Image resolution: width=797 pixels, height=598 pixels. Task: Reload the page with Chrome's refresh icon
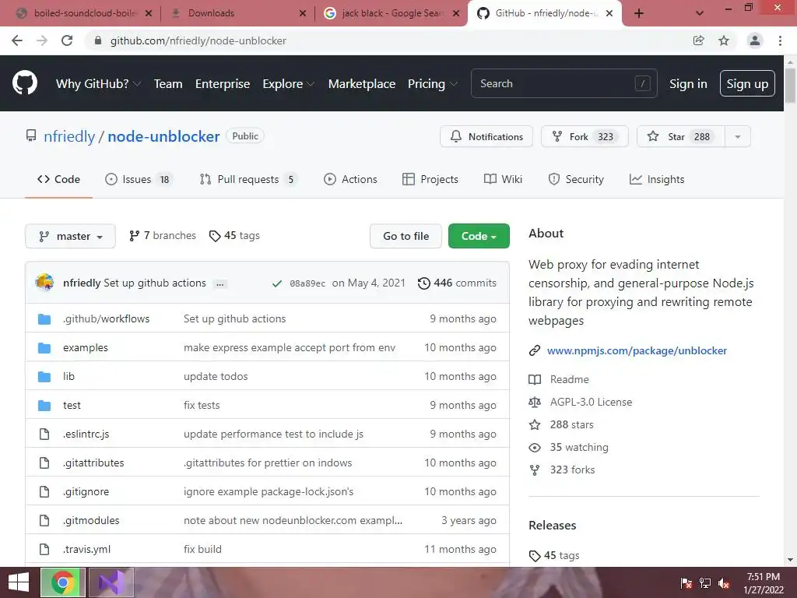[67, 40]
